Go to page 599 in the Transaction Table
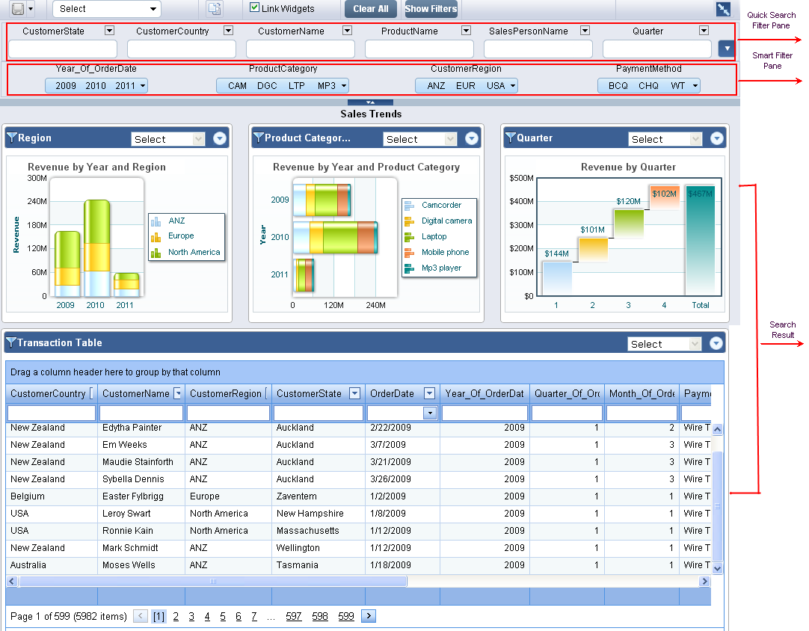The image size is (809, 631). tap(346, 615)
